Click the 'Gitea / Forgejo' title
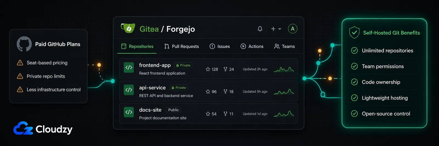 [x=167, y=29]
